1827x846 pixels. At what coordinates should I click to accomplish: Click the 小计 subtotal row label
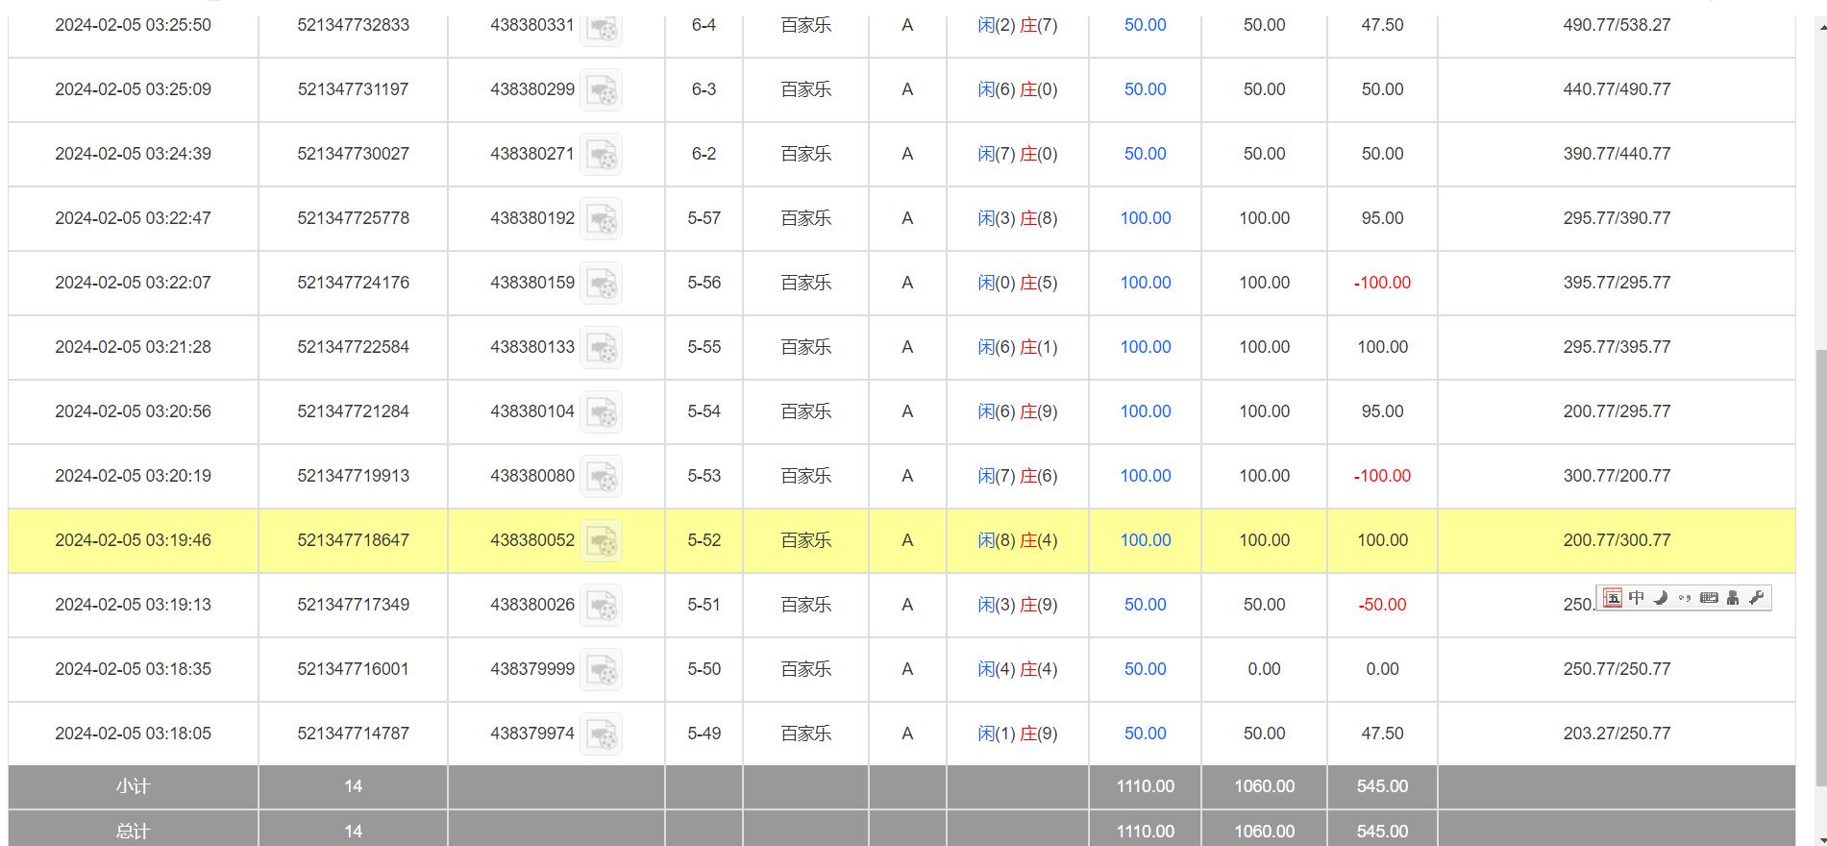coord(133,786)
